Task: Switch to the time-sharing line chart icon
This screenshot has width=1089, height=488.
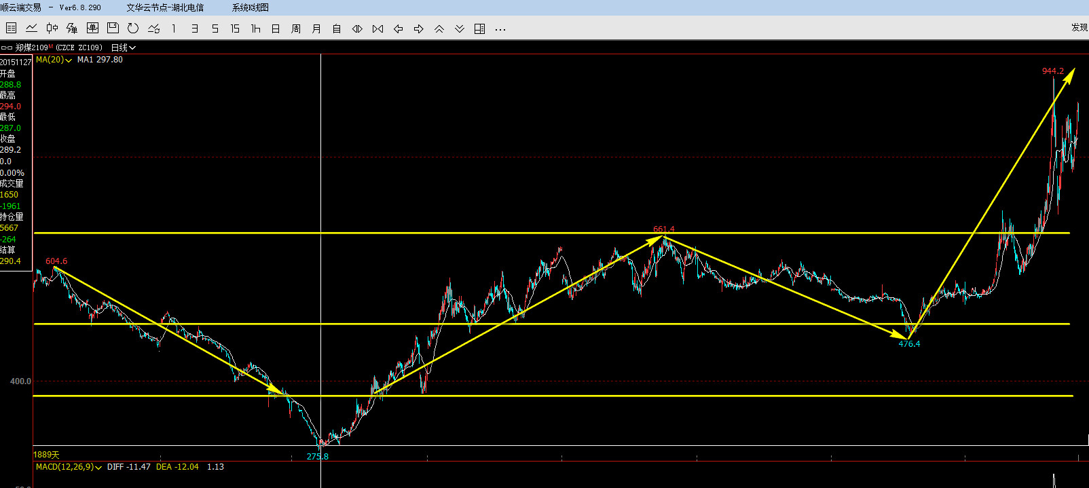Action: click(31, 29)
